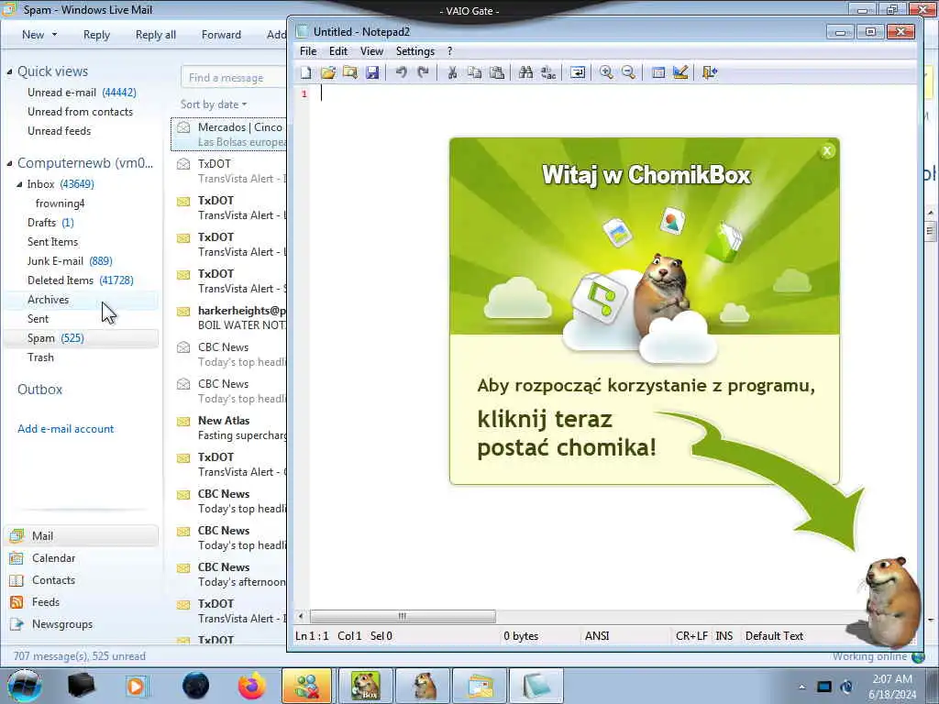939x704 pixels.
Task: Open the Sent Items folder
Action: (x=52, y=242)
